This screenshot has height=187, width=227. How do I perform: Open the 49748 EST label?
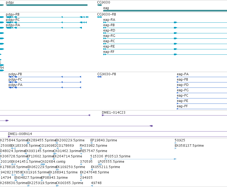point(96,183)
